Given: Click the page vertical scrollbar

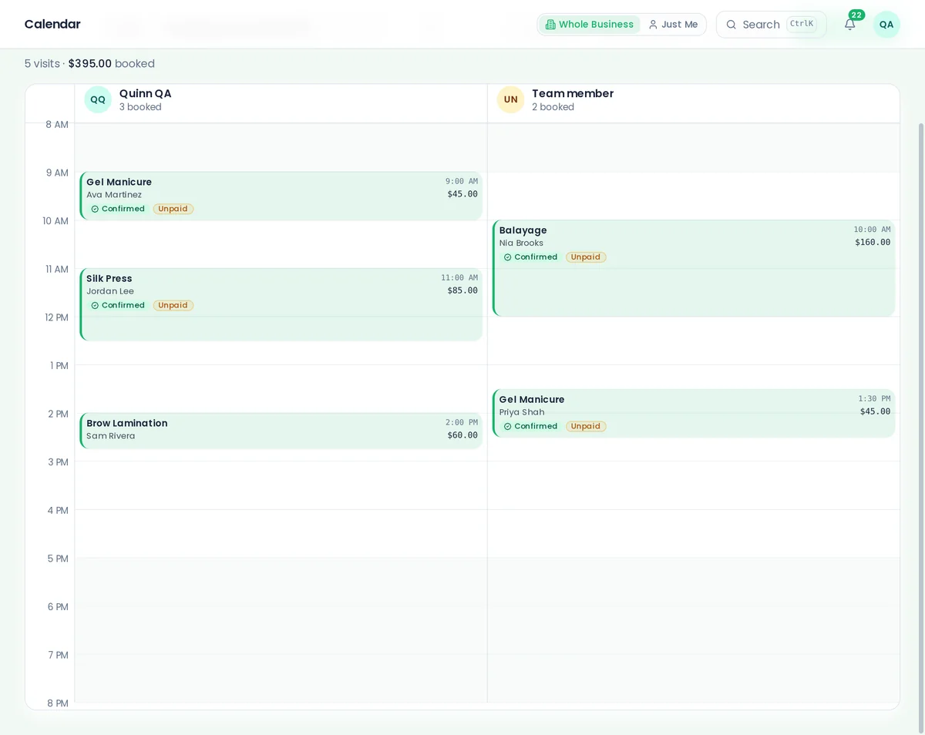Looking at the screenshot, I should point(920,428).
